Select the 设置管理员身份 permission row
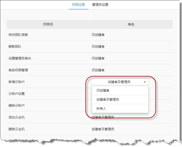This screenshot has width=182, height=147. (20, 58)
